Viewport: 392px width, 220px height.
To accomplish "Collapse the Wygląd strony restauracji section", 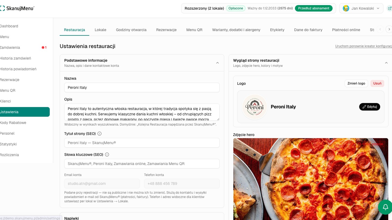I will [x=386, y=63].
